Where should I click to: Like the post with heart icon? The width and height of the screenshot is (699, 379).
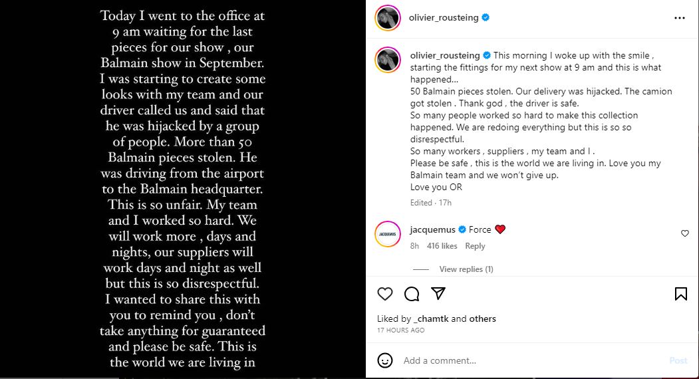coord(385,294)
